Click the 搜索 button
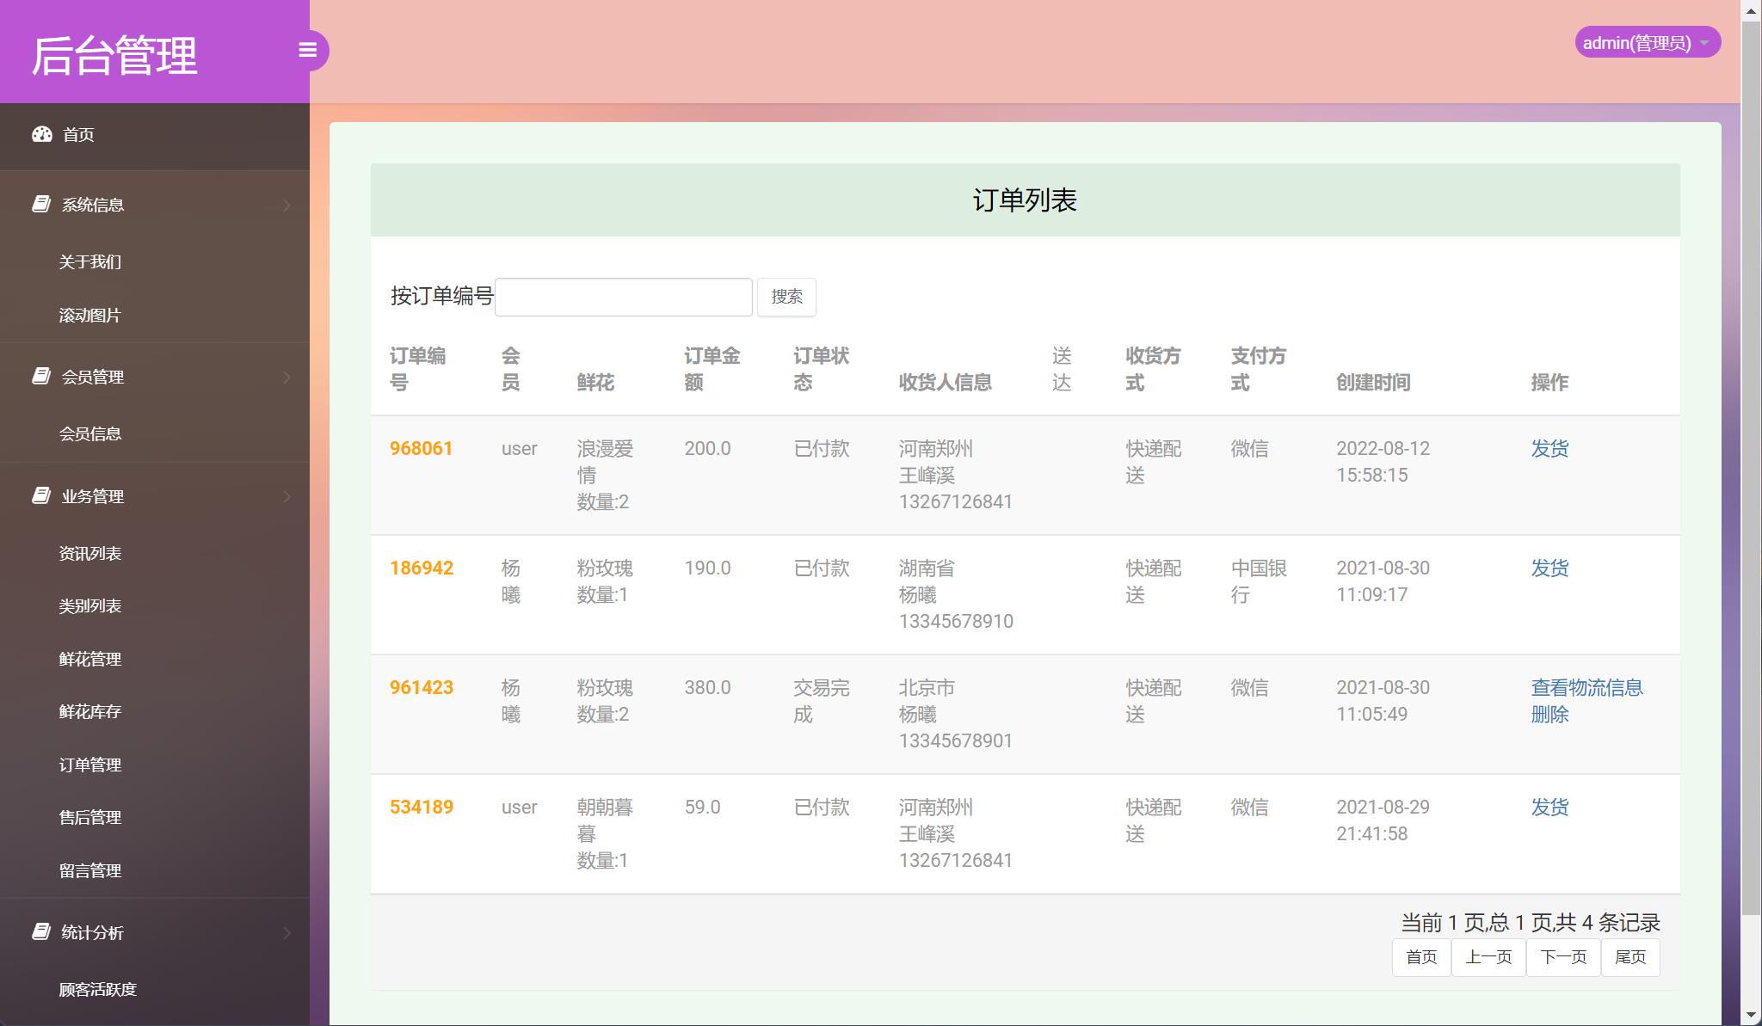The height and width of the screenshot is (1026, 1762). pos(786,297)
